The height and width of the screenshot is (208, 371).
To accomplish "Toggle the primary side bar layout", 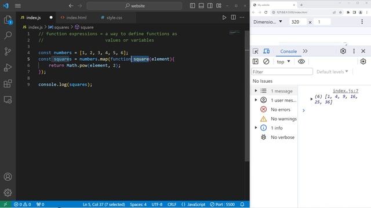I will [x=192, y=6].
